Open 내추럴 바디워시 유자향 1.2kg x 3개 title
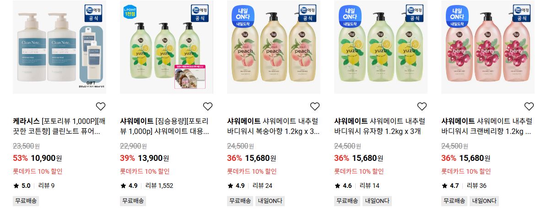The image size is (536, 213). tap(380, 126)
